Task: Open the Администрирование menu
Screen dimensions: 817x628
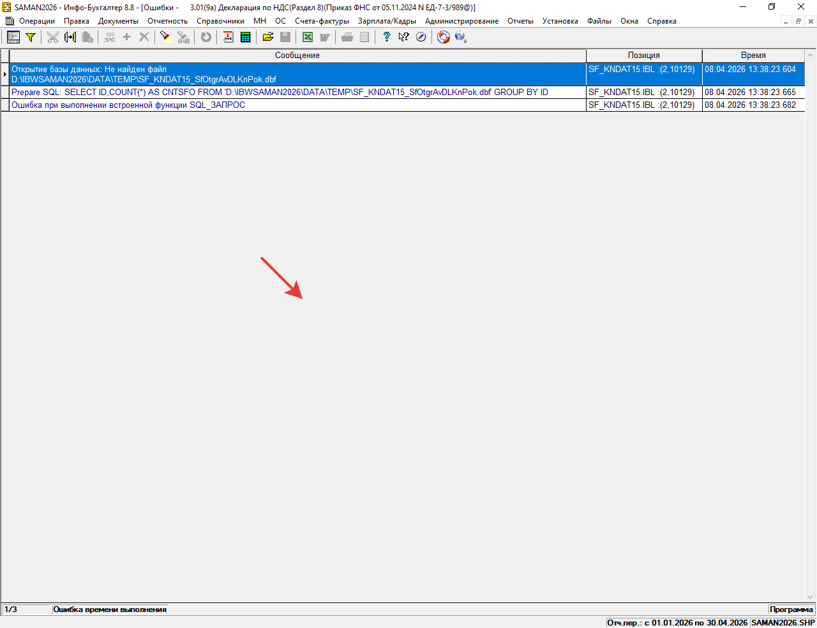Action: pos(461,21)
